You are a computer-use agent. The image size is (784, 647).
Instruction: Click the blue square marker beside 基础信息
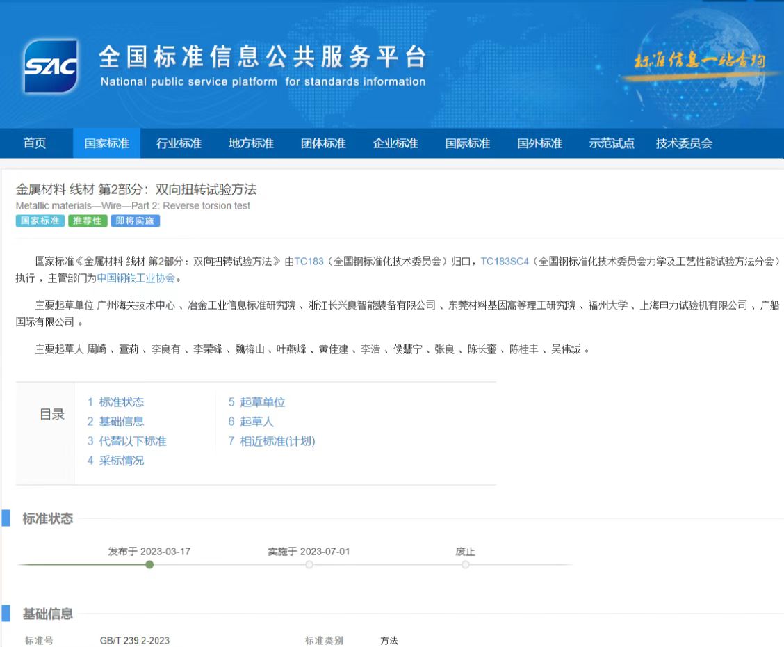click(6, 614)
